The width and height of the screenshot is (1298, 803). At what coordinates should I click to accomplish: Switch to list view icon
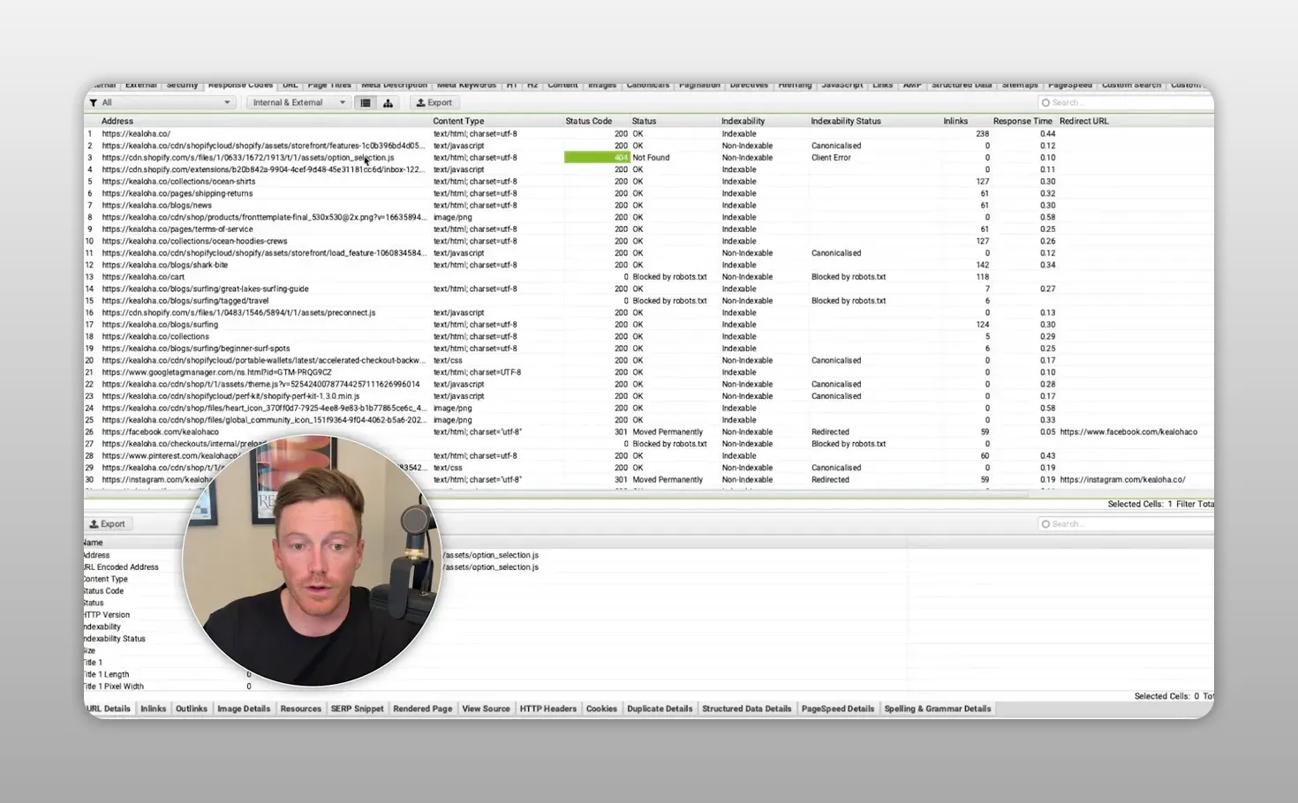point(366,103)
